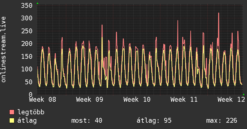Select the legtöbb legend label

click(x=31, y=112)
